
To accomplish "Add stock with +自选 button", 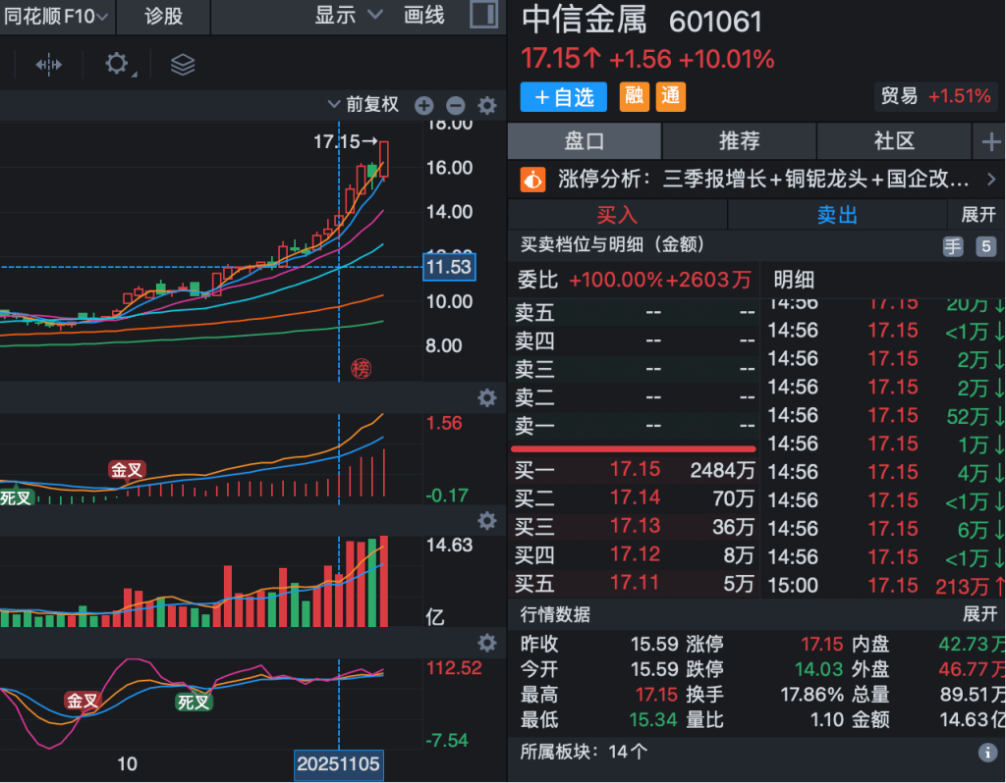I will tap(565, 96).
